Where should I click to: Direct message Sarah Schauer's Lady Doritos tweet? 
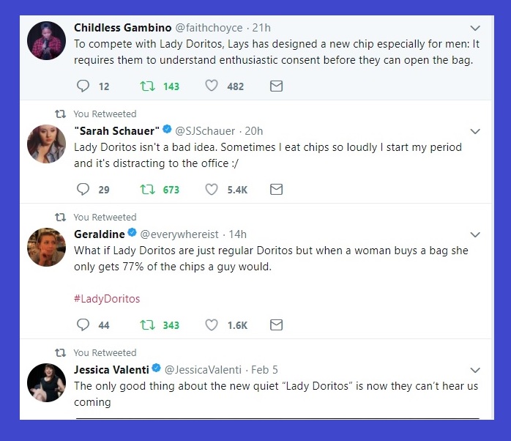276,190
